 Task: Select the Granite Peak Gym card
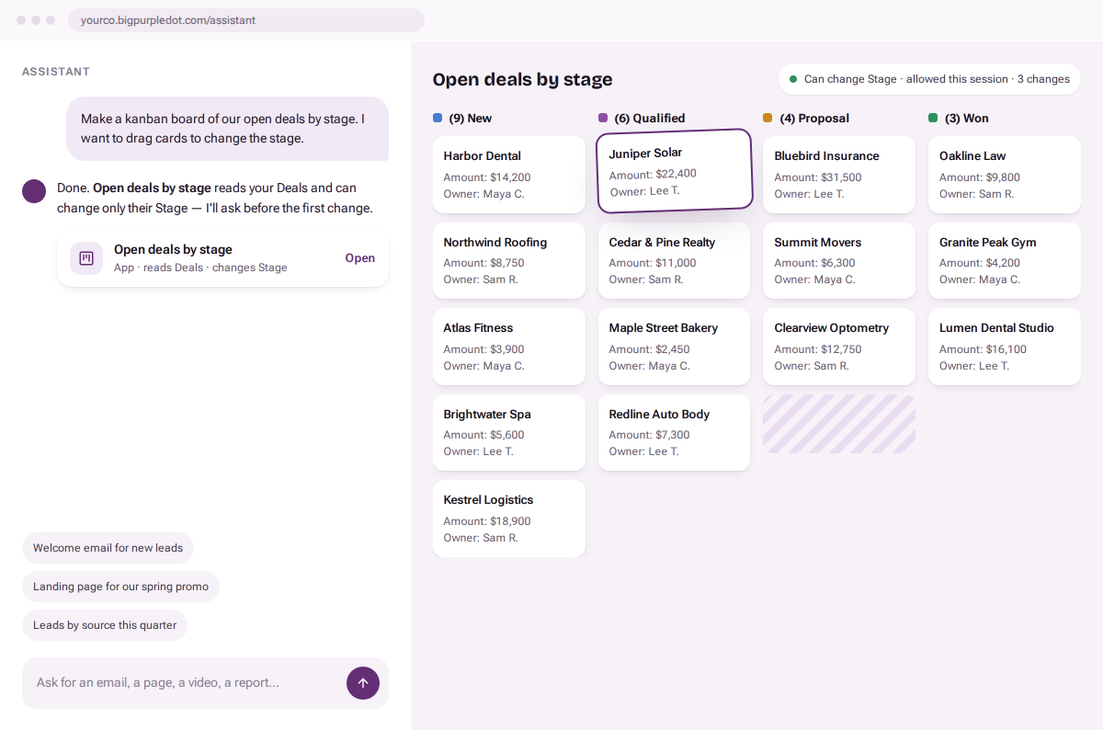[1005, 260]
